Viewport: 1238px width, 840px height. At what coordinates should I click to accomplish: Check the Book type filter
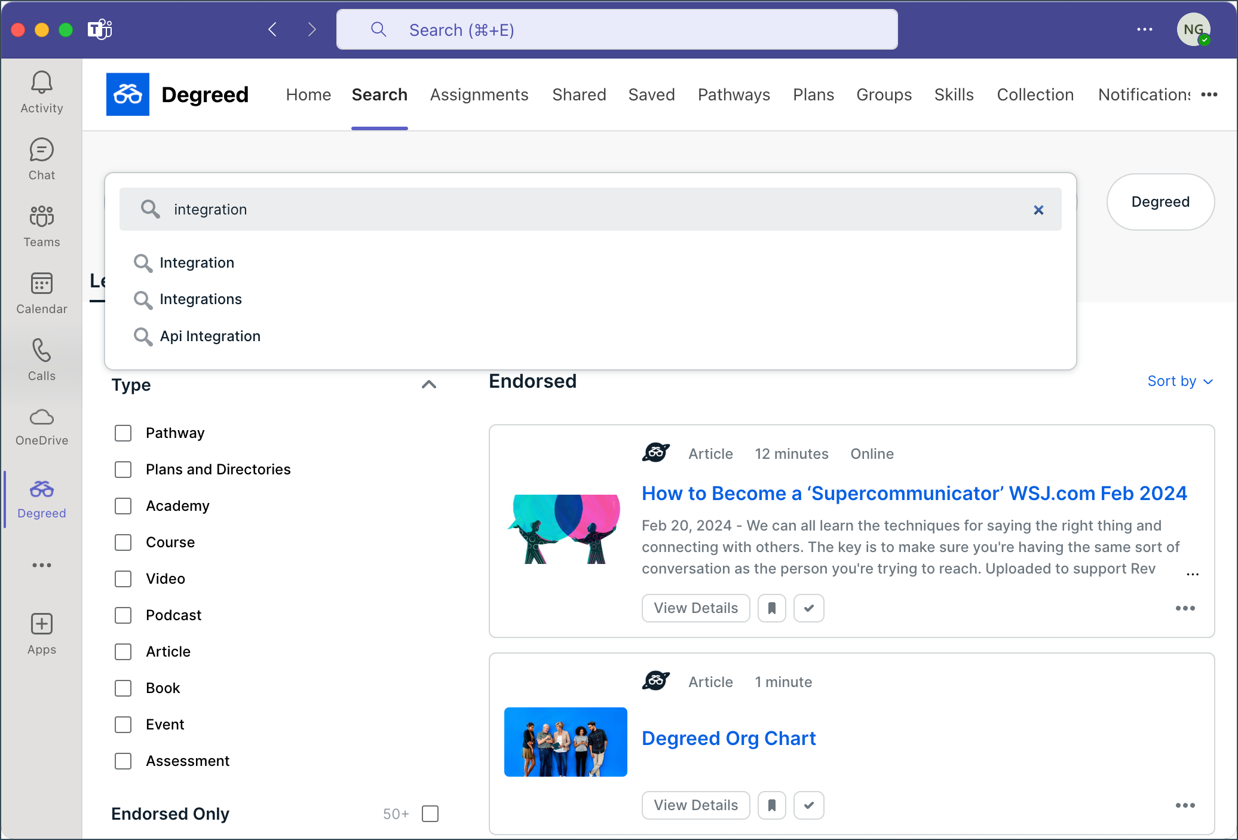123,688
